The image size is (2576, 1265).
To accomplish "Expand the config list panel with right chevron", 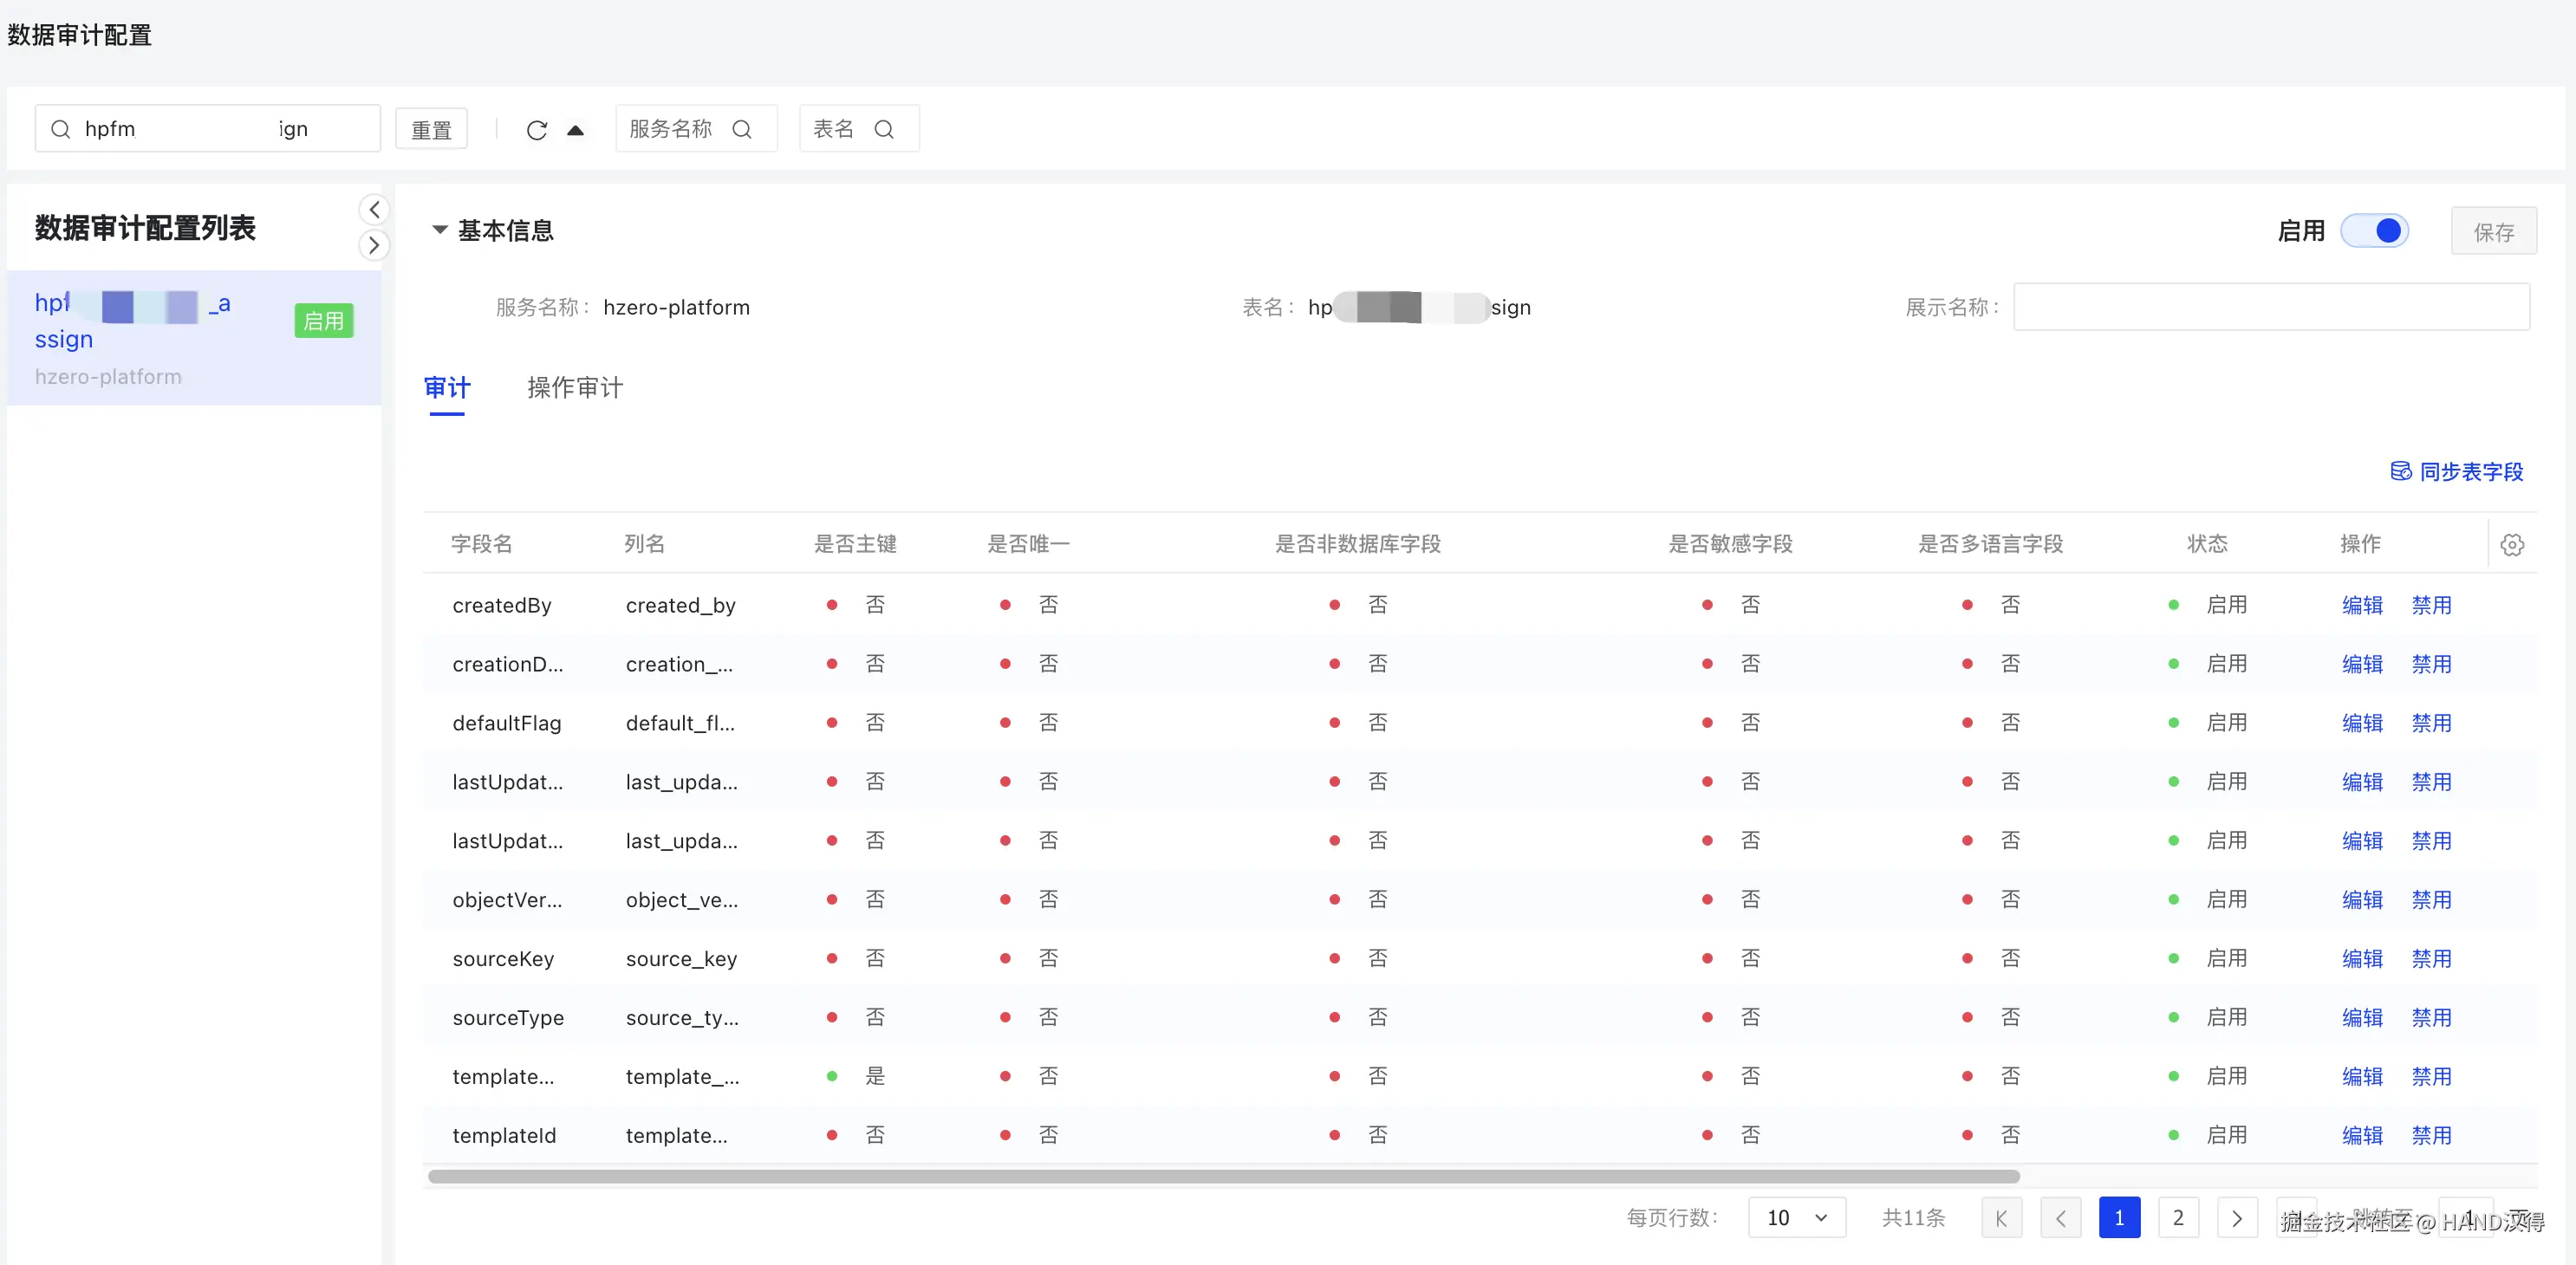I will coord(374,245).
